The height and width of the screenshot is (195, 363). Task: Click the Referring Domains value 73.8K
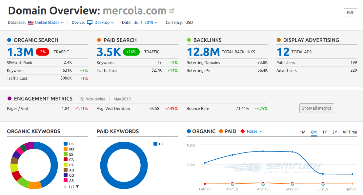click(263, 62)
